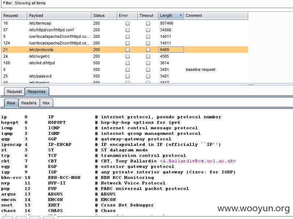Click the BBN-RCC-MON text in the response

(x=64, y=177)
